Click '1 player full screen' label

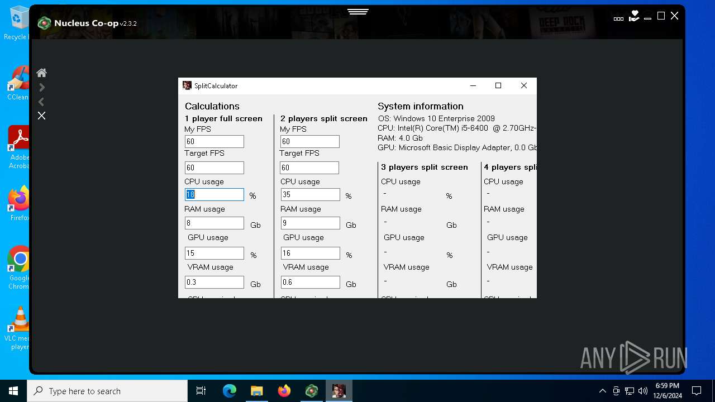pyautogui.click(x=223, y=118)
